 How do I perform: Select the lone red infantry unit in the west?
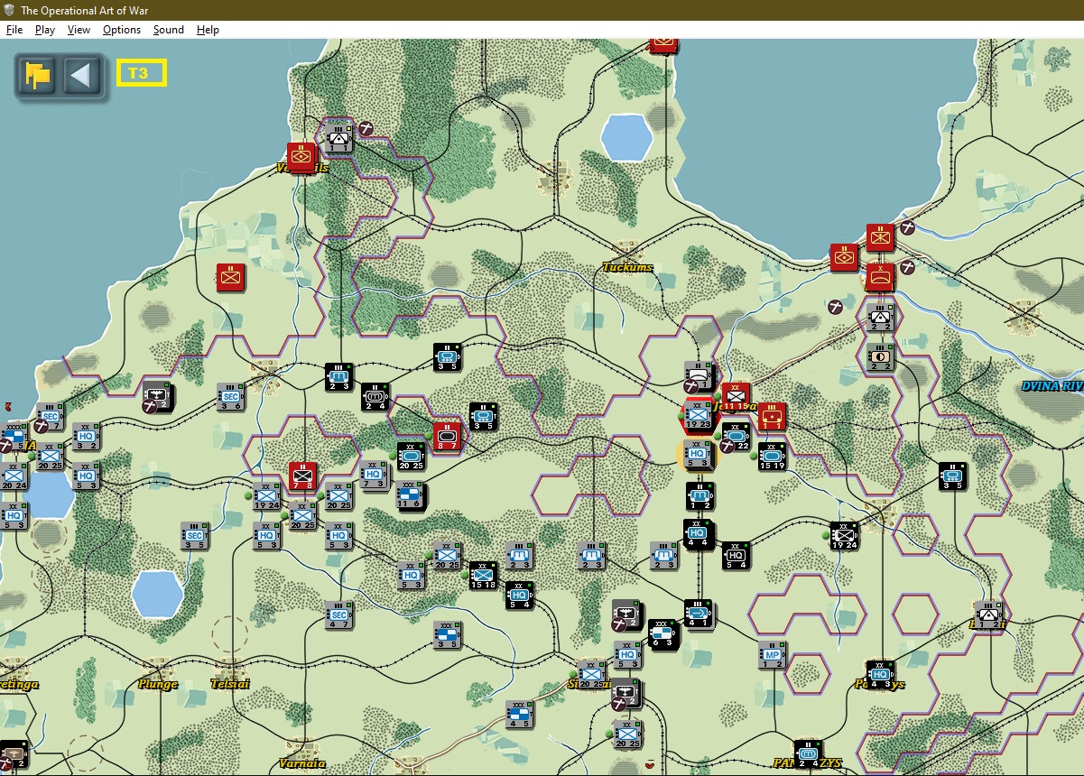230,277
